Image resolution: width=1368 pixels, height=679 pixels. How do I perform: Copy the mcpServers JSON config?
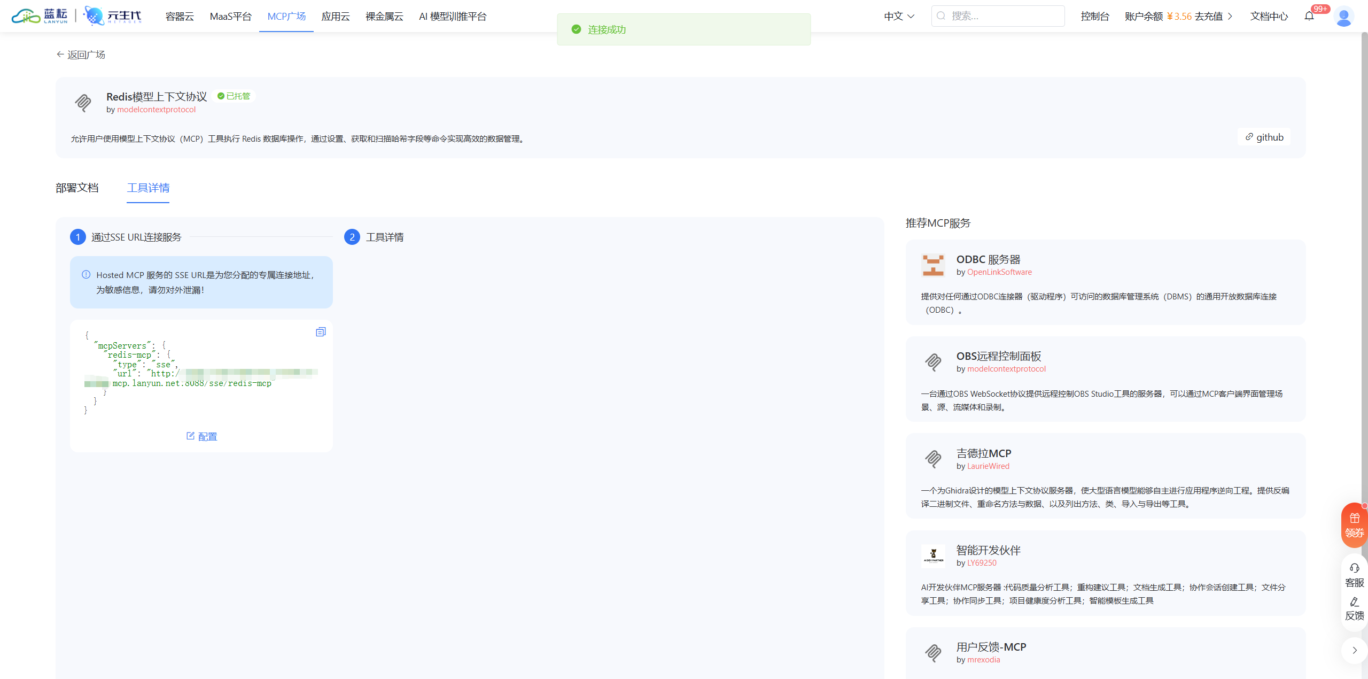(x=321, y=332)
